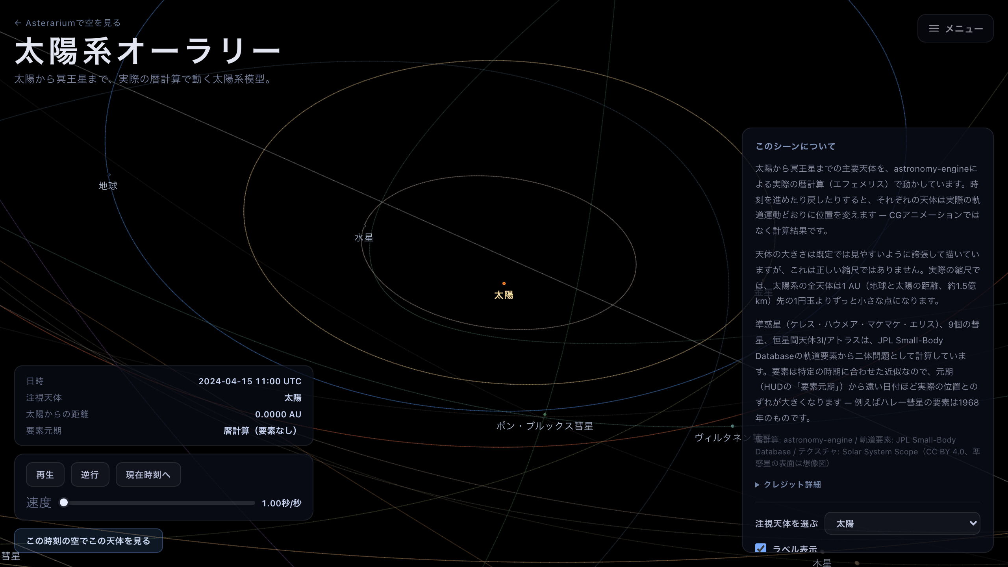The image size is (1008, 567).
Task: Click the 注視天体 row value 太陽
Action: click(293, 398)
